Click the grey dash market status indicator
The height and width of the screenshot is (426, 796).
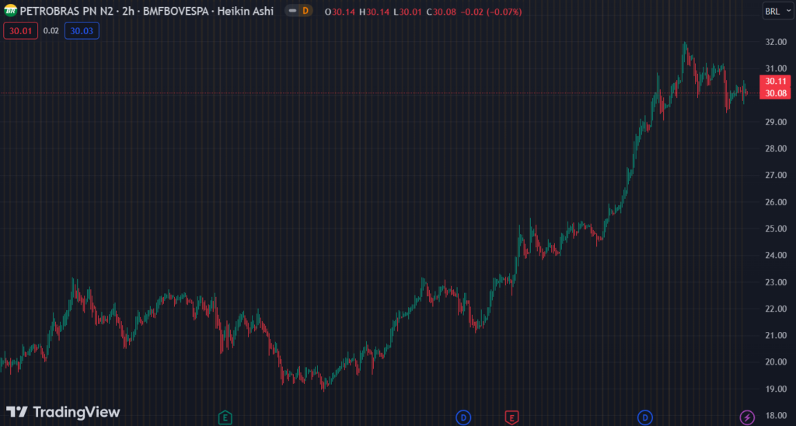coord(292,11)
